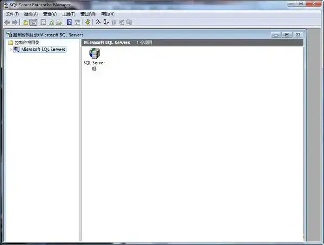Click the Run a wizard wand icon
The height and width of the screenshot is (245, 324).
[x=98, y=22]
